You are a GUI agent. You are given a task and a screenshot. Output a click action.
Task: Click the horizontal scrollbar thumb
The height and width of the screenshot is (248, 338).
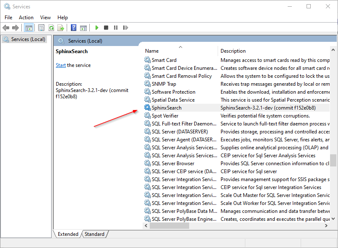click(x=169, y=226)
